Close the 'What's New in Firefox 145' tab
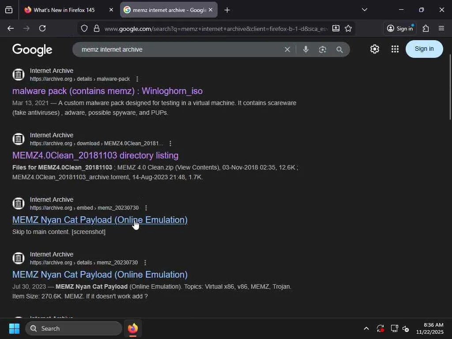 (111, 10)
